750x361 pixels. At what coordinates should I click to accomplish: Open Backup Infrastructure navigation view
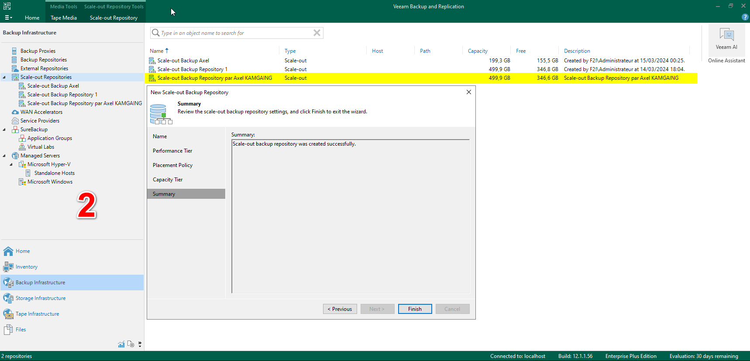tap(72, 283)
